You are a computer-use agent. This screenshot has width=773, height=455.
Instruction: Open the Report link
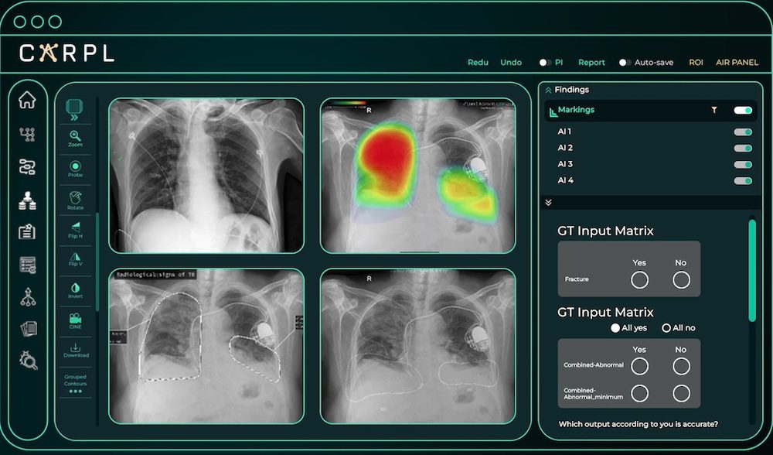pos(591,63)
